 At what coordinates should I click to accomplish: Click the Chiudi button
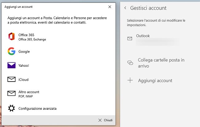coord(105,120)
